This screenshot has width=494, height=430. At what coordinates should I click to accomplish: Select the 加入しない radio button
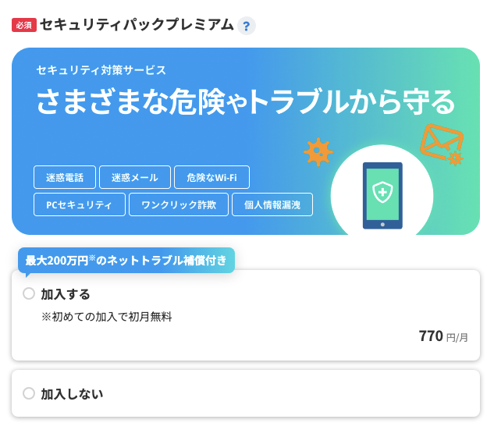29,393
